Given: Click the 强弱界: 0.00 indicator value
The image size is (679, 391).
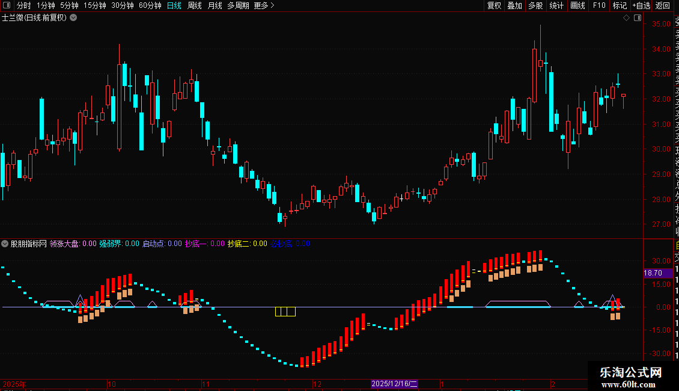Looking at the screenshot, I should [119, 244].
